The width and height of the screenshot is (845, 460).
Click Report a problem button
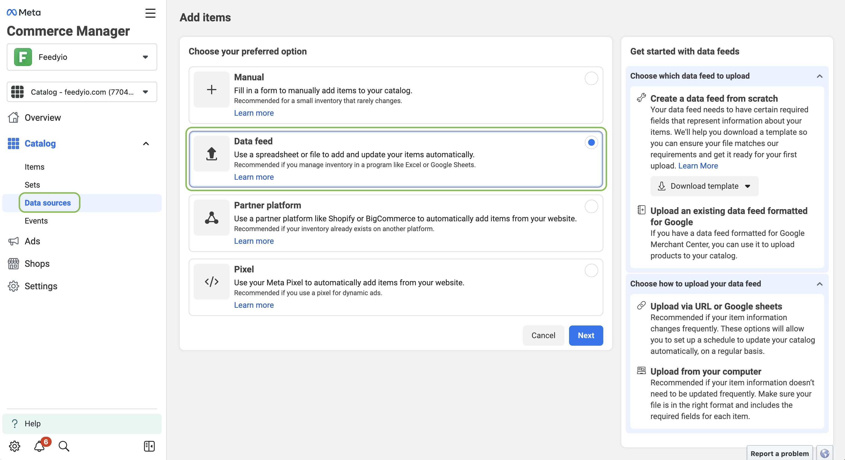click(x=779, y=454)
